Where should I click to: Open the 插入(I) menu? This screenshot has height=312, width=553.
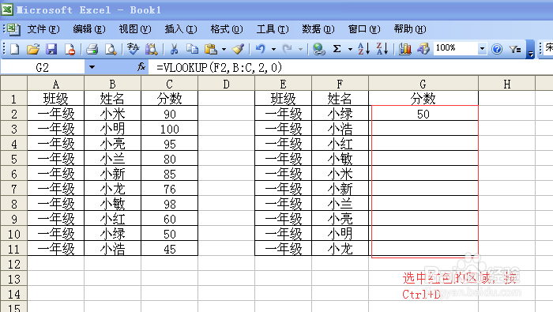coord(181,29)
